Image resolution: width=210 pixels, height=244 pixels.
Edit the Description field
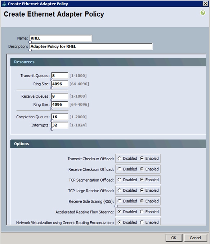pos(91,46)
